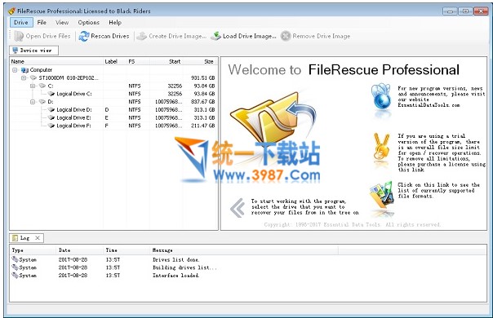Click the large folder recovery logo
The image size is (493, 318).
[273, 118]
